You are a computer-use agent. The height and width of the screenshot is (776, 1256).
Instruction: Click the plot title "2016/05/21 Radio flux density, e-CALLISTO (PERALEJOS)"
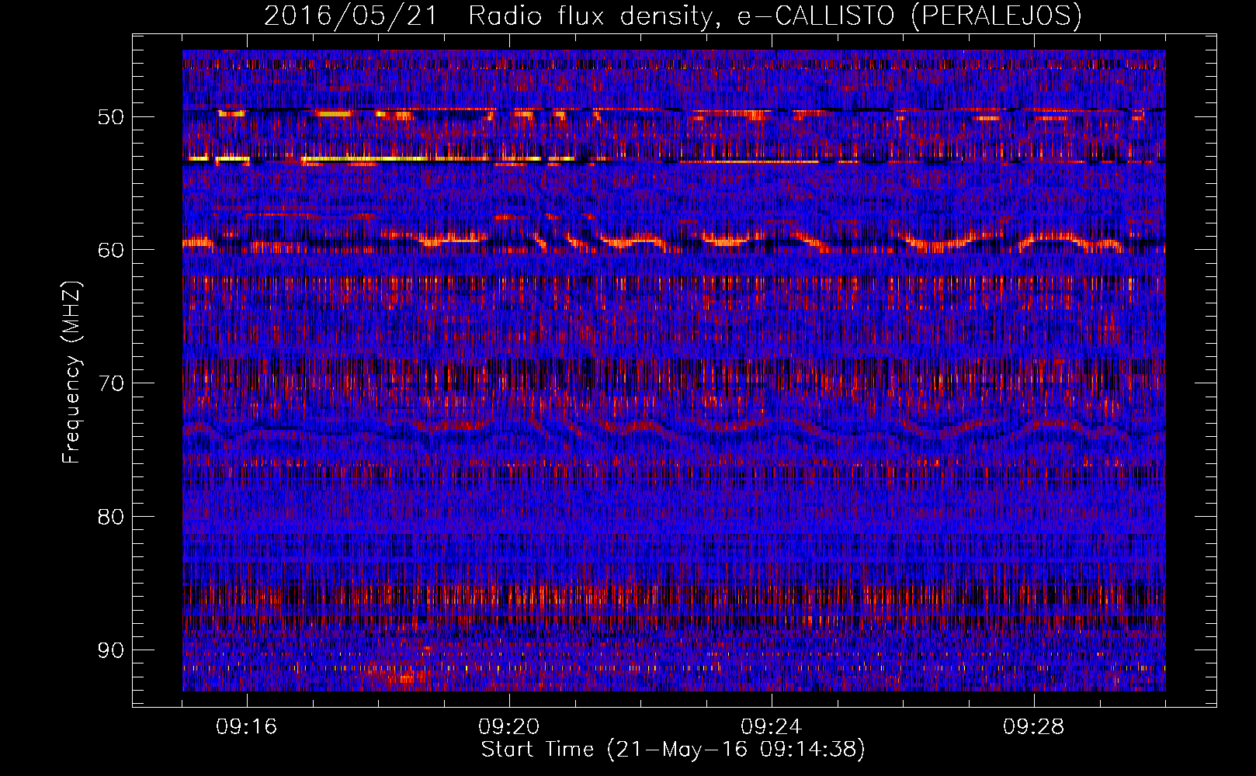pos(672,16)
